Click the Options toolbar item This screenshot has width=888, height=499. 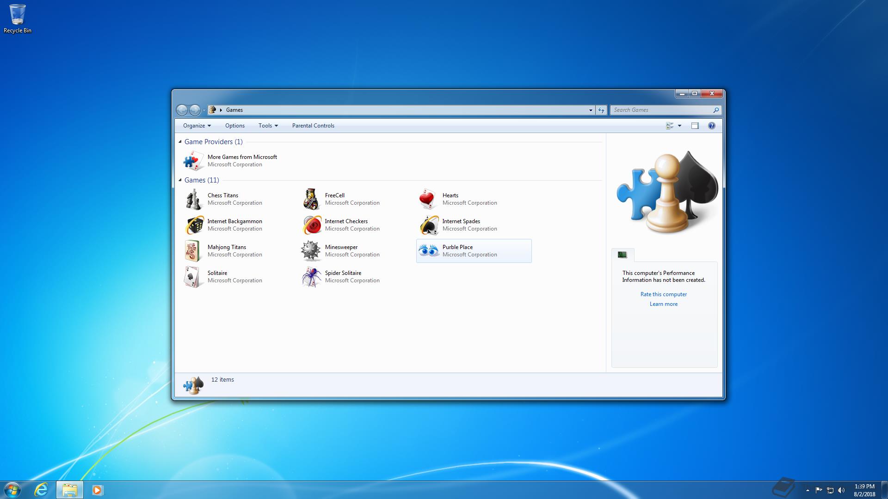click(x=235, y=126)
